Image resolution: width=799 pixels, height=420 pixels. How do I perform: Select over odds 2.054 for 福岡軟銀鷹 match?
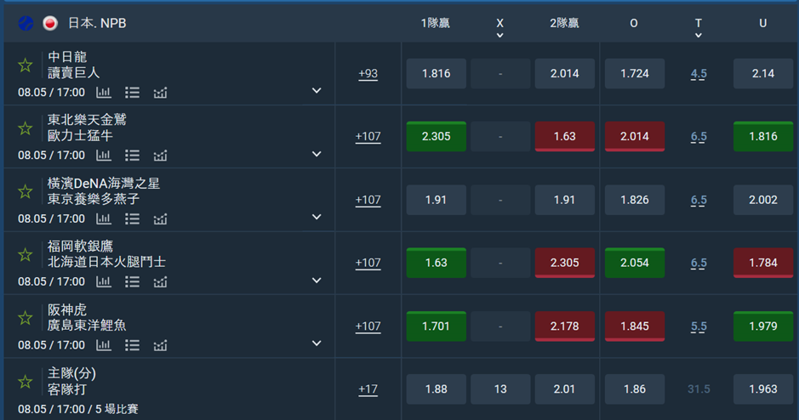pos(634,263)
